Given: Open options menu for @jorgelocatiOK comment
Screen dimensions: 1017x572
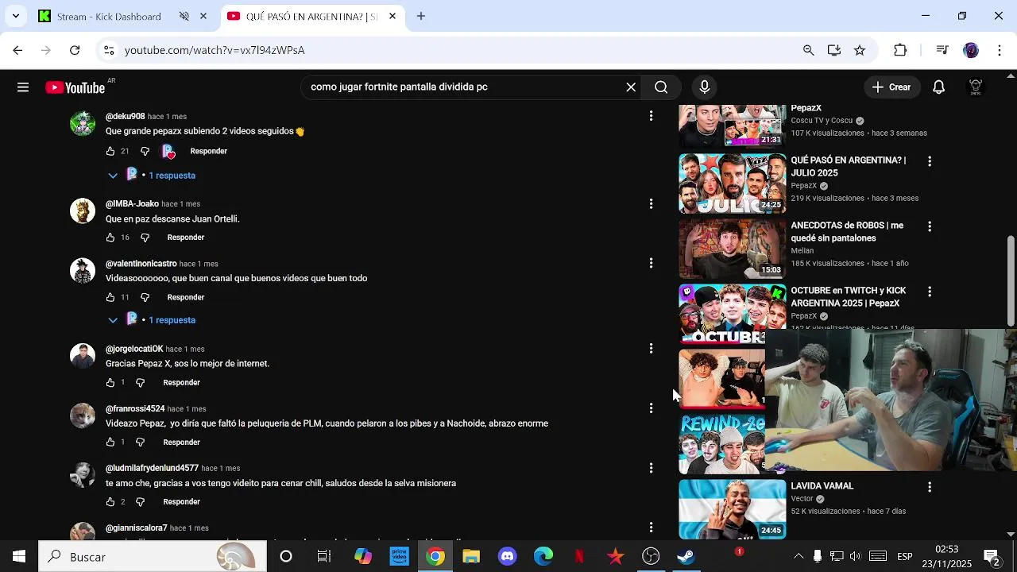Looking at the screenshot, I should point(651,349).
